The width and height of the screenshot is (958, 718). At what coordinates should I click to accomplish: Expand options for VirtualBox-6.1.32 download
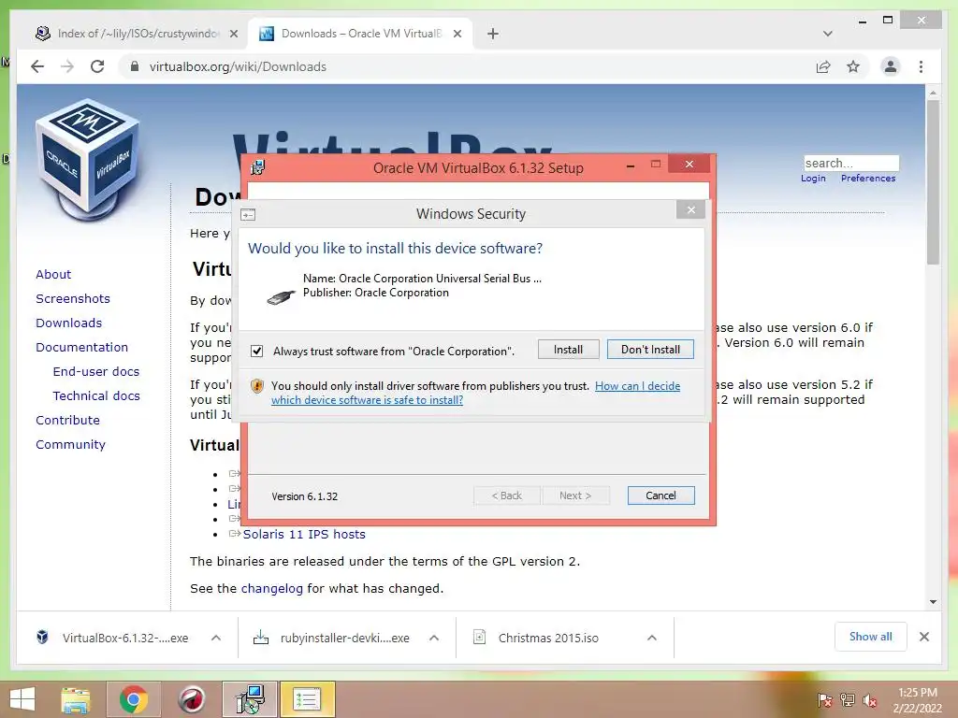click(216, 638)
